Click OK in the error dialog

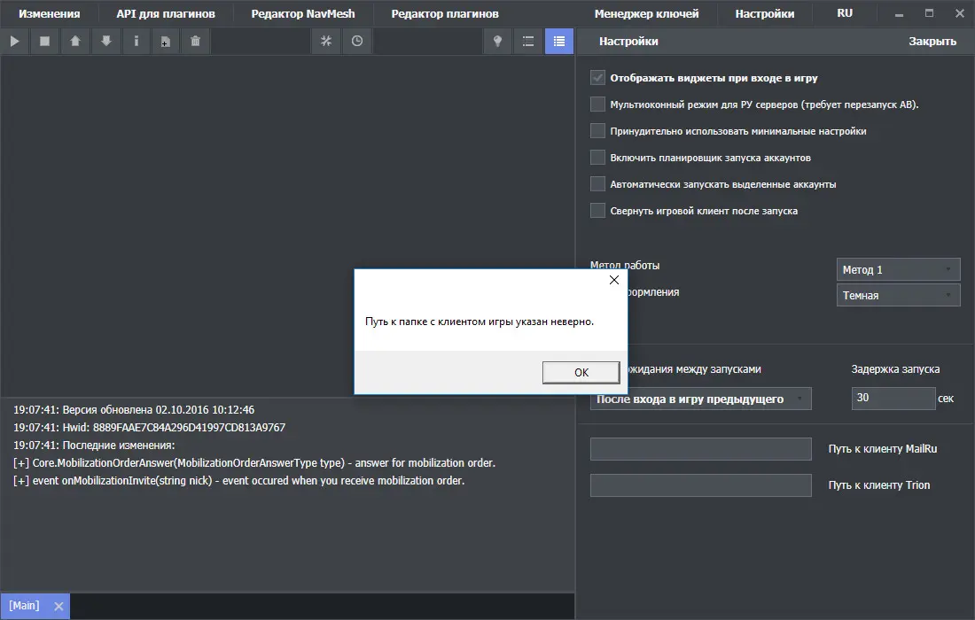[581, 372]
